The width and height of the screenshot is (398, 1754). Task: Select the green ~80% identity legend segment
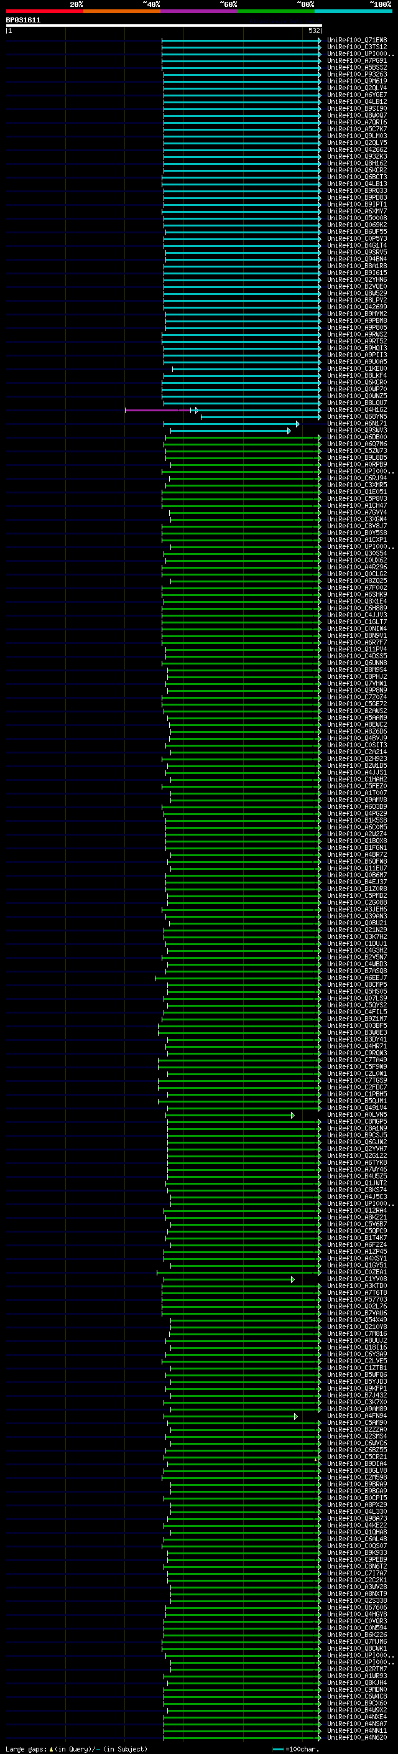(x=276, y=11)
